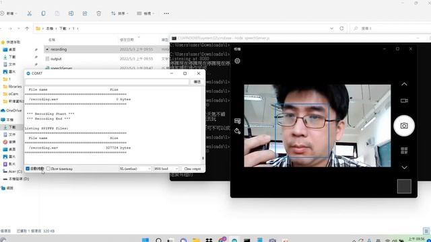This screenshot has width=431, height=242.
Task: Click the Name column header in Explorer
Action: [x=52, y=40]
